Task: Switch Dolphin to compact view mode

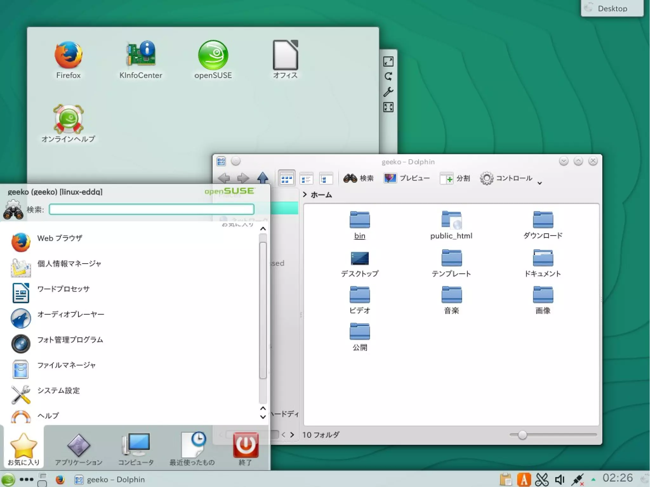Action: click(306, 178)
